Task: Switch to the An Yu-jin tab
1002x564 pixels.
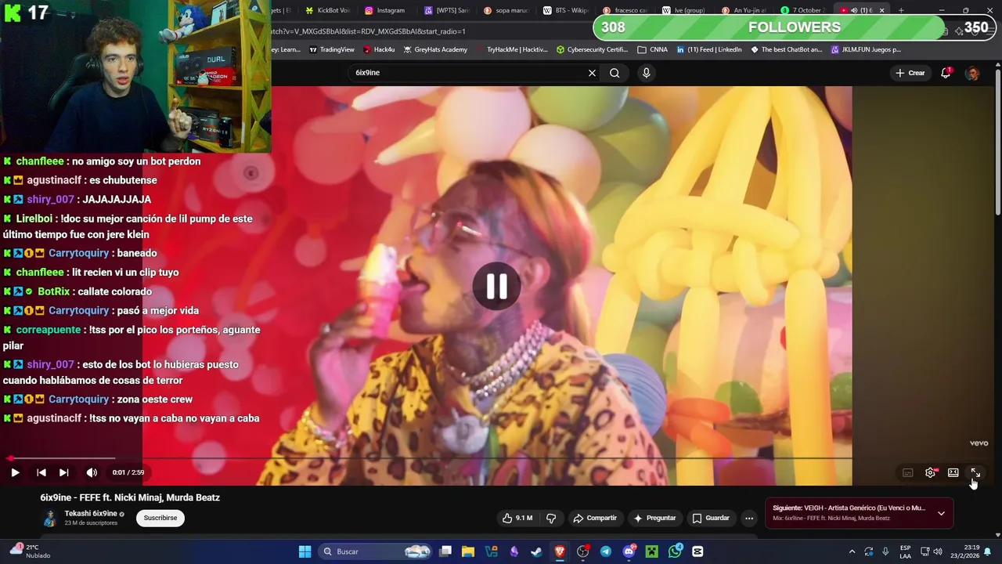Action: (744, 10)
